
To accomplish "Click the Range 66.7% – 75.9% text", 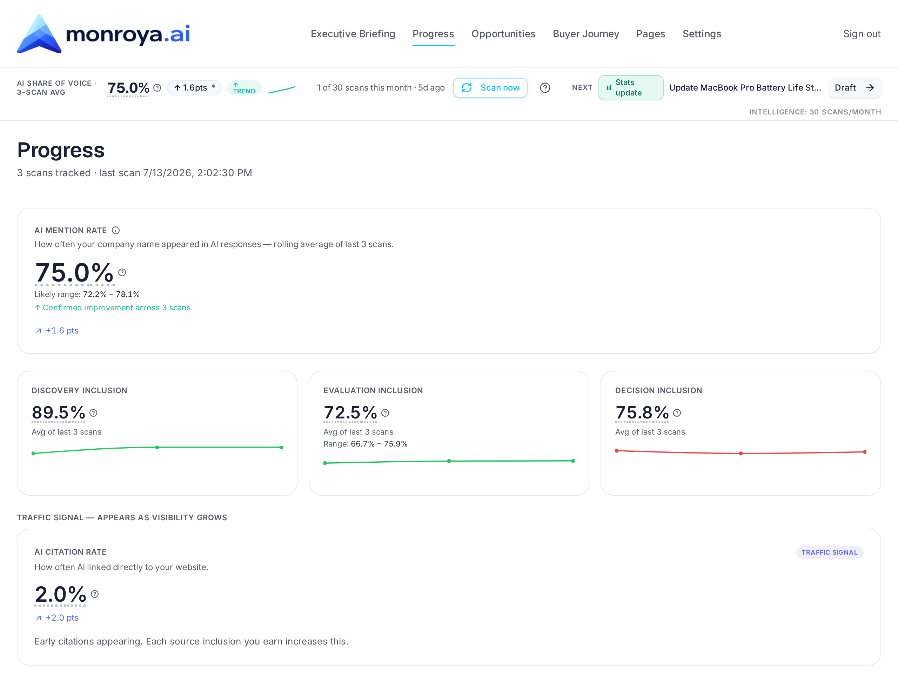I will pyautogui.click(x=366, y=444).
